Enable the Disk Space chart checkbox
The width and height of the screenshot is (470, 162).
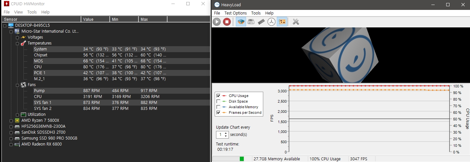click(218, 101)
